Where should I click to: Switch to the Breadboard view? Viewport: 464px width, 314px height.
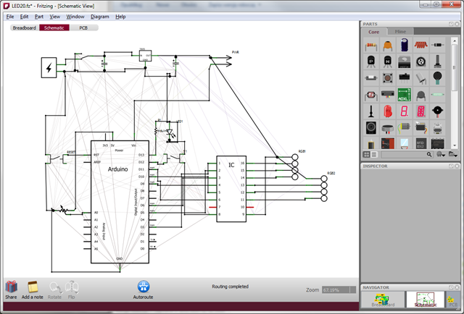coord(24,27)
